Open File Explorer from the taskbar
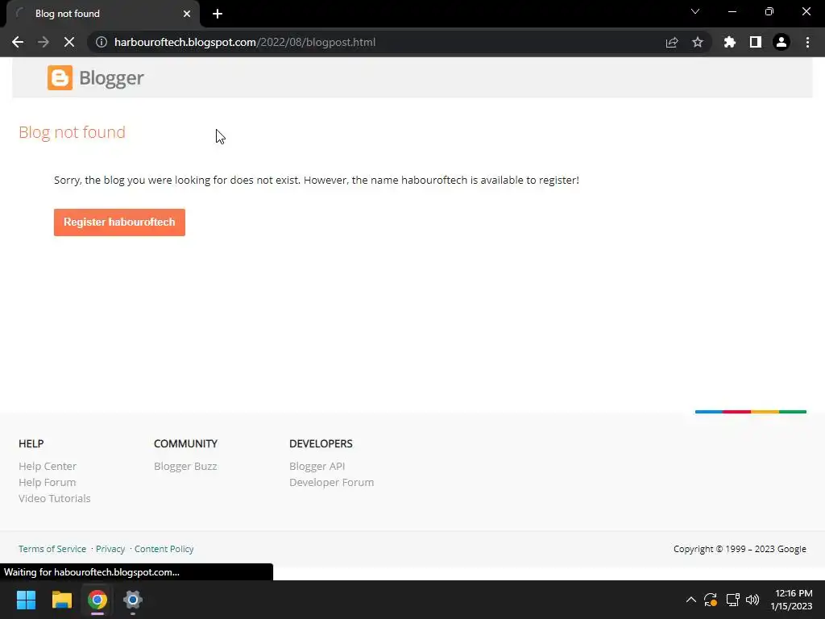The width and height of the screenshot is (825, 619). [61, 600]
